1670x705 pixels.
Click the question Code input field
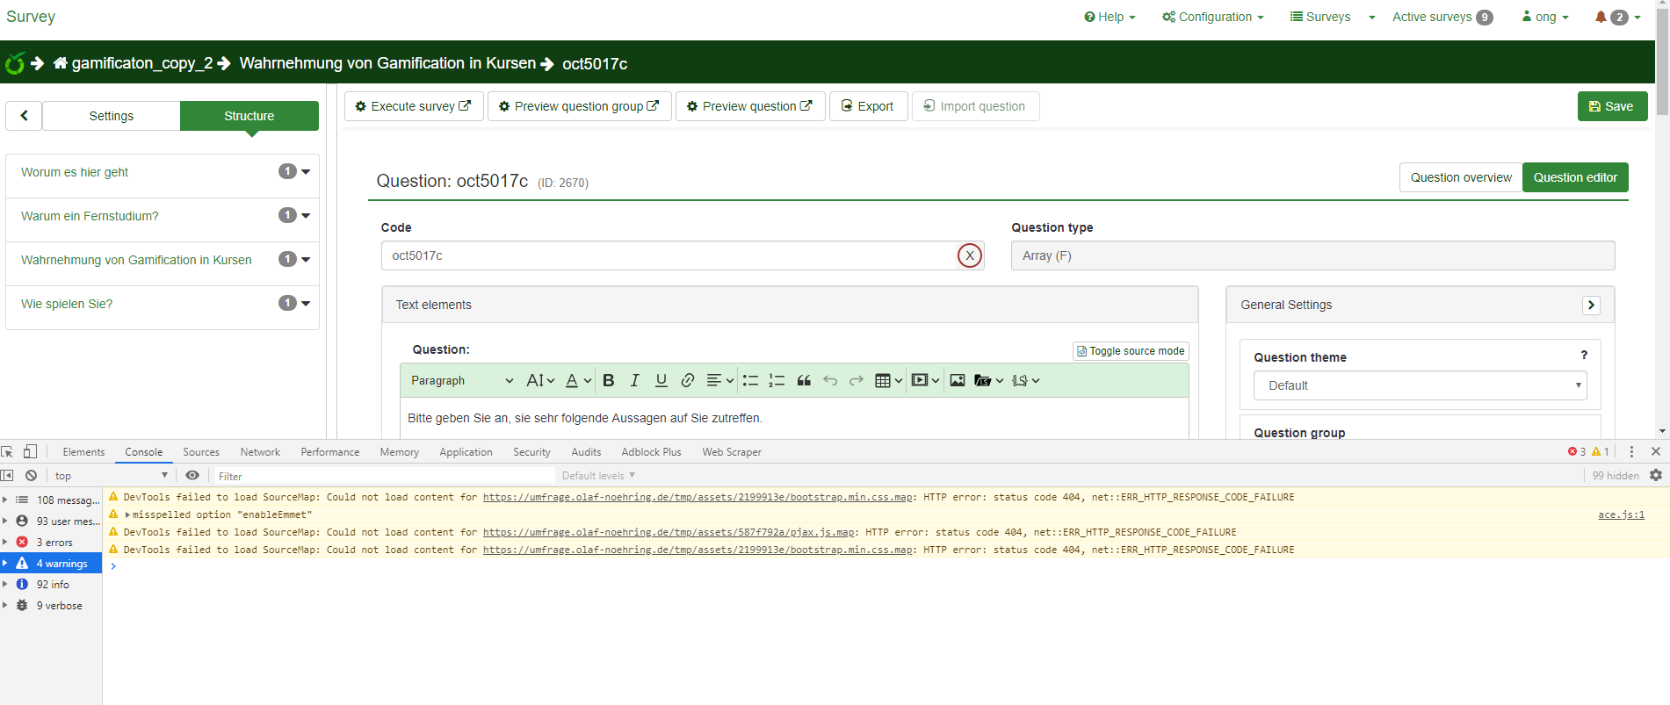[668, 255]
